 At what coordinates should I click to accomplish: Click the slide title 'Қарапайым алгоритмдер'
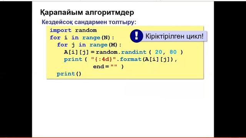87,12
